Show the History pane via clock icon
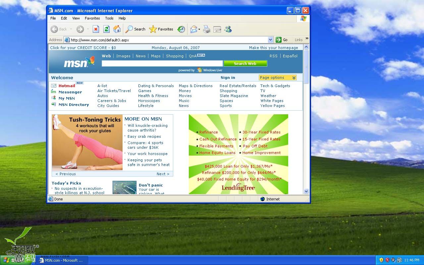Screen dimensions: 424x265 click(181, 29)
